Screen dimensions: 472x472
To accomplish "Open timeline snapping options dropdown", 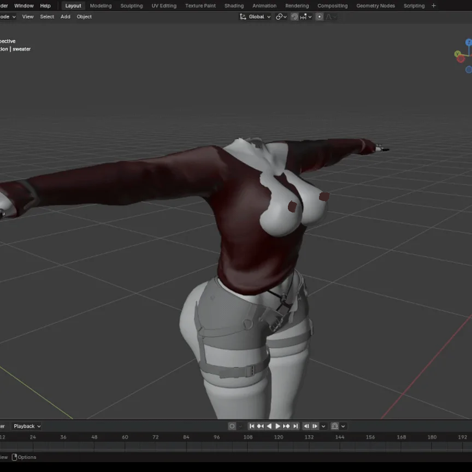I will [x=343, y=426].
